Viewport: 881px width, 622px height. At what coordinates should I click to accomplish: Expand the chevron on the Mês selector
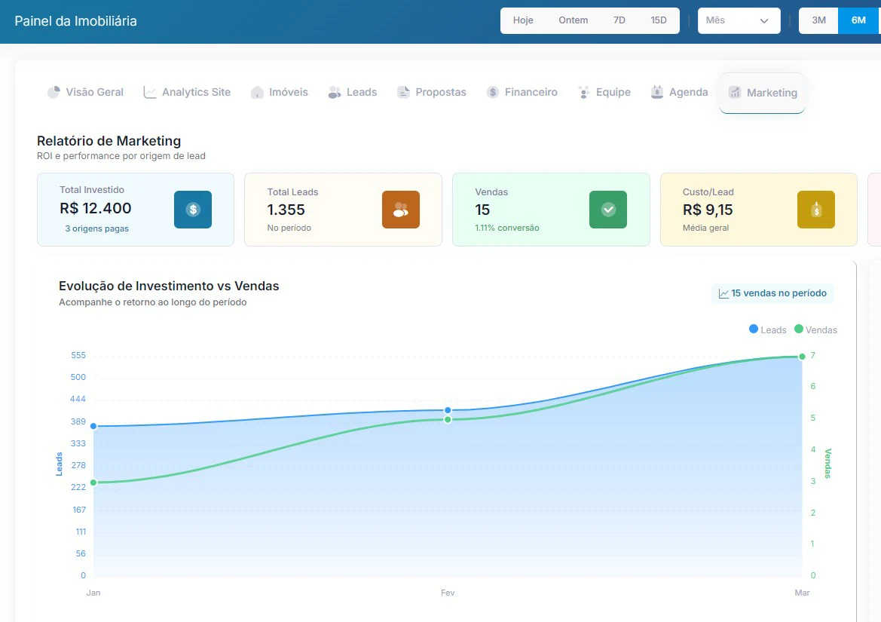[763, 20]
